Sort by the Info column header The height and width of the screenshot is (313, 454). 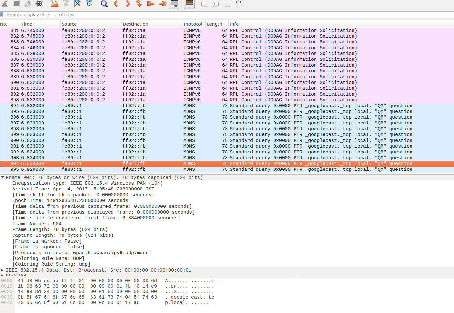click(341, 24)
